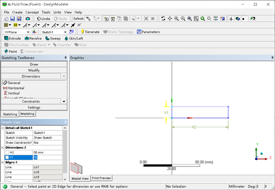Click the Vertex display icon
The image size is (275, 190).
[x=79, y=25]
